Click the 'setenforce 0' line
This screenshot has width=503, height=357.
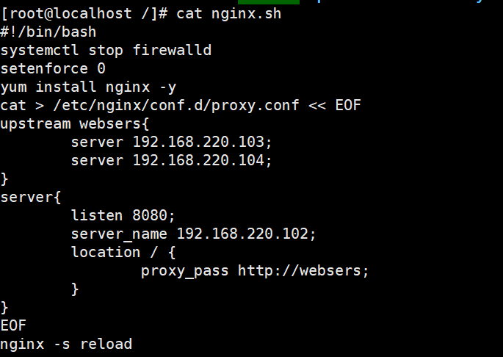53,69
